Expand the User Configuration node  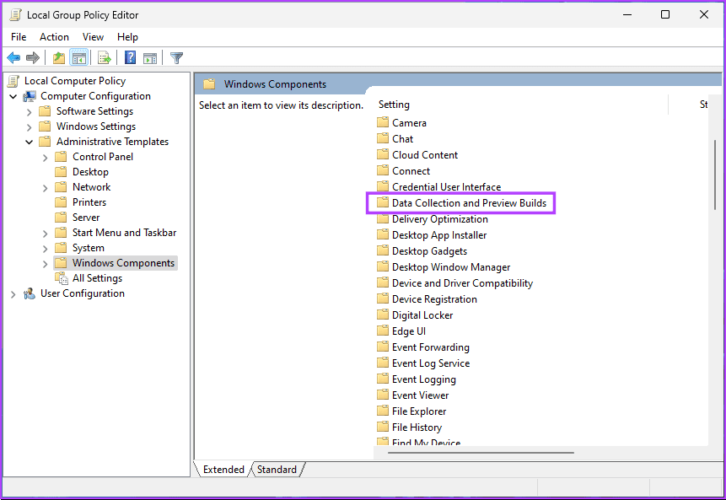pyautogui.click(x=13, y=294)
